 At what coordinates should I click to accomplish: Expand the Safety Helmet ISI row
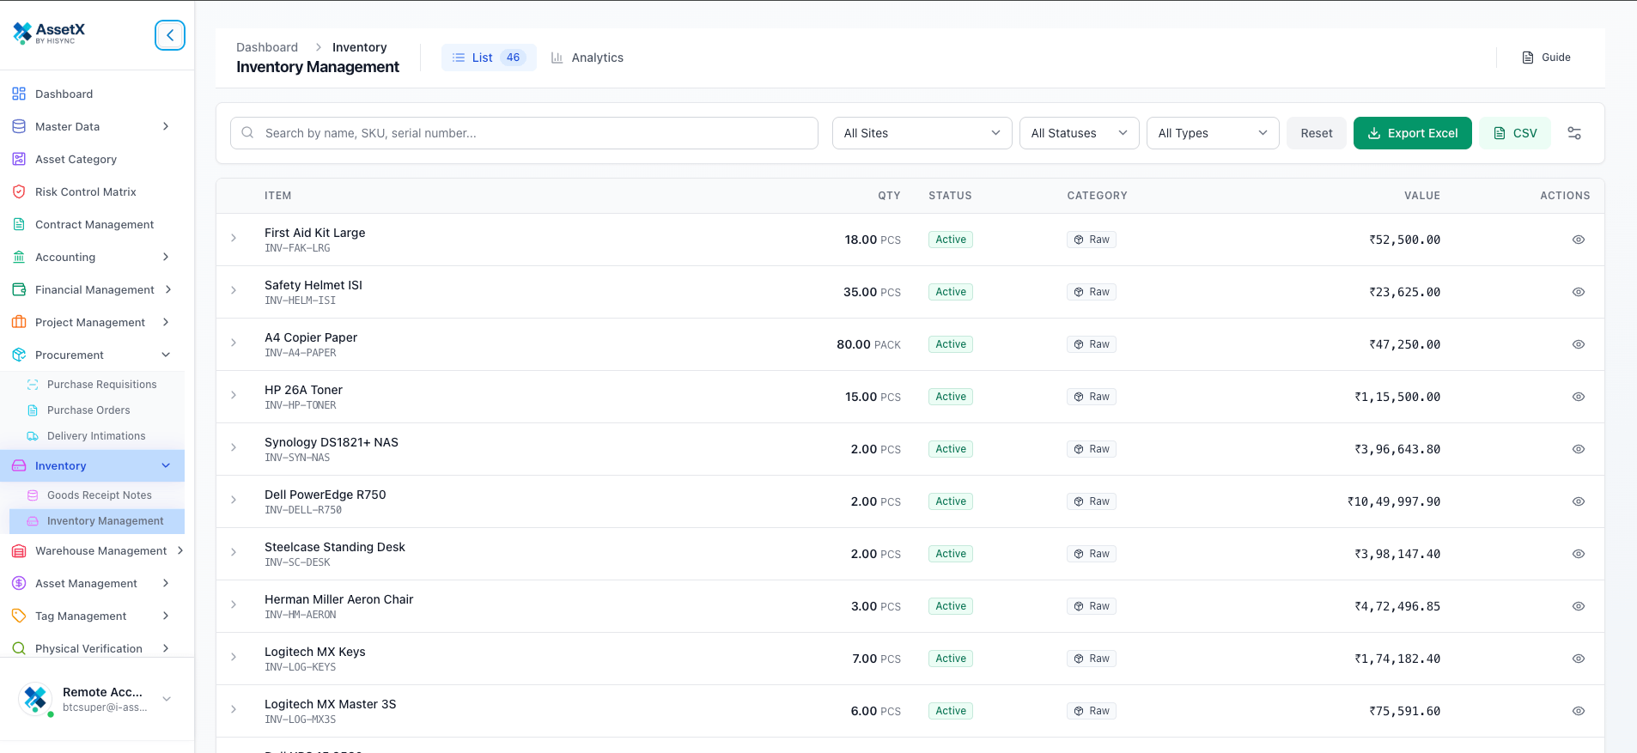(x=234, y=291)
